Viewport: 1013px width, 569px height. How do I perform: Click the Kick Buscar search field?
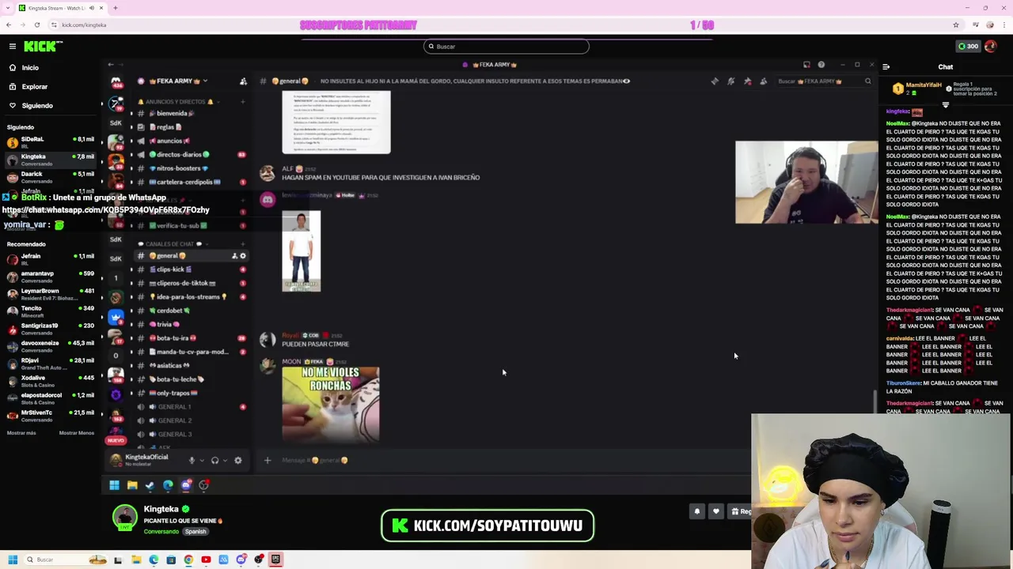[x=506, y=47]
